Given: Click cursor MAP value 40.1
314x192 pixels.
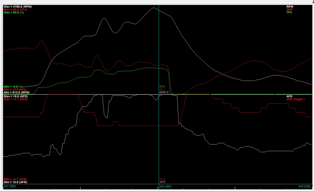Looking at the screenshot, I should (x=162, y=89).
